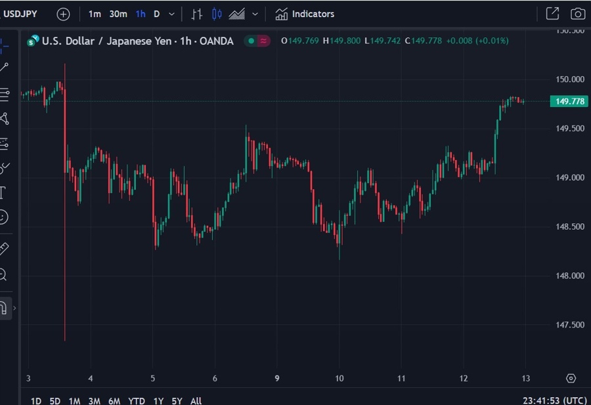Click the C149.778 close value
The image size is (591, 405).
pyautogui.click(x=424, y=41)
